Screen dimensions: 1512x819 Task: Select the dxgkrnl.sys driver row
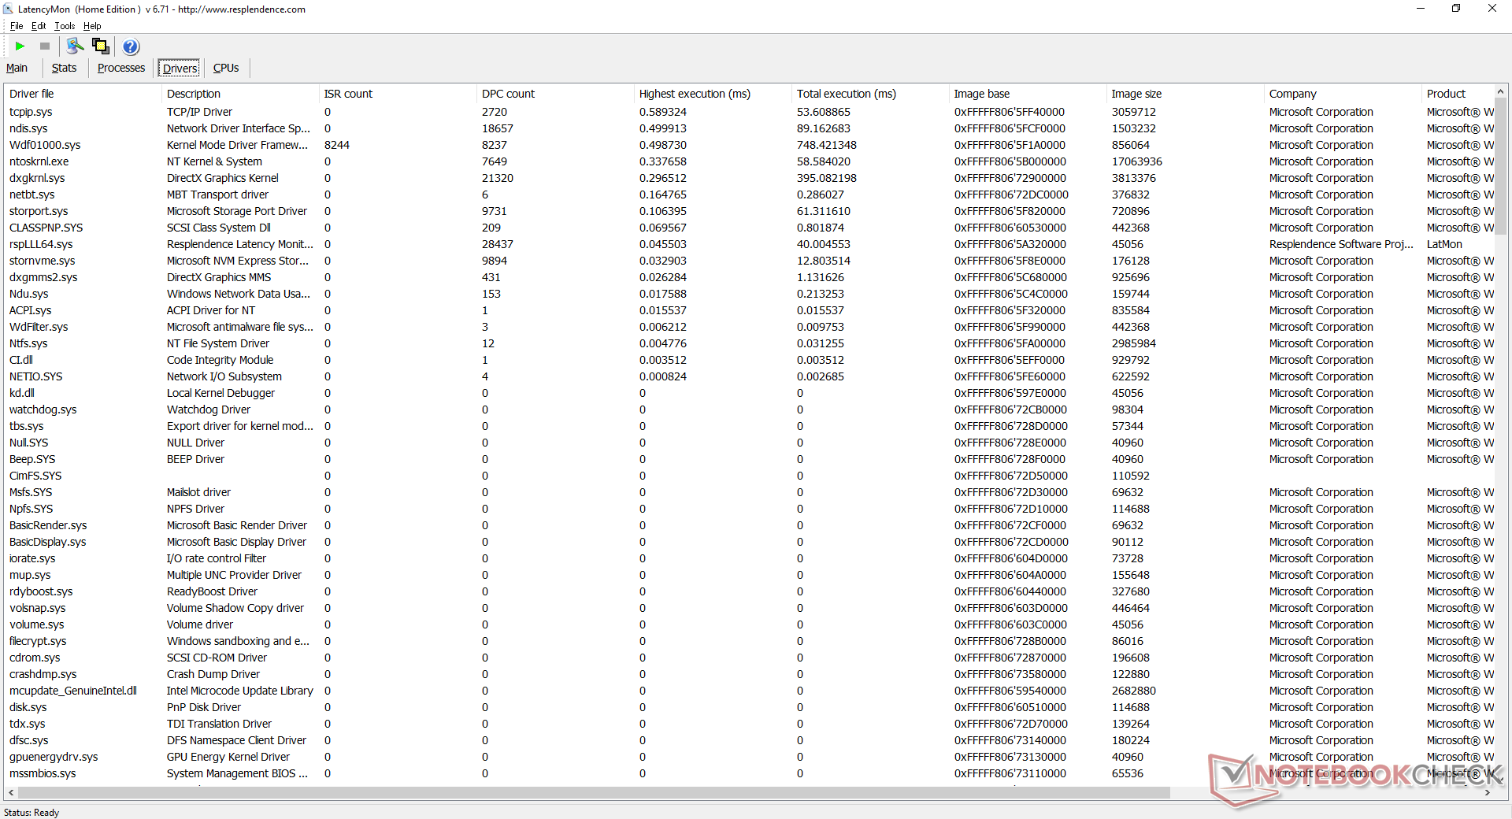pyautogui.click(x=749, y=178)
